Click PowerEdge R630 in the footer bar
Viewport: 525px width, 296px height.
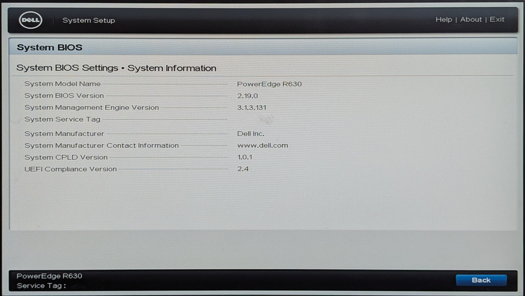click(x=49, y=276)
